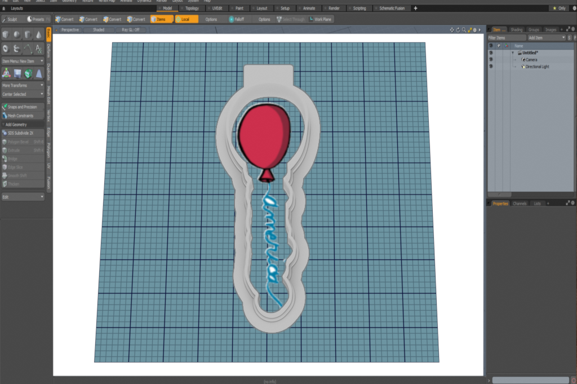Collapse the Untitled scene tree
This screenshot has width=577, height=384.
(x=513, y=52)
